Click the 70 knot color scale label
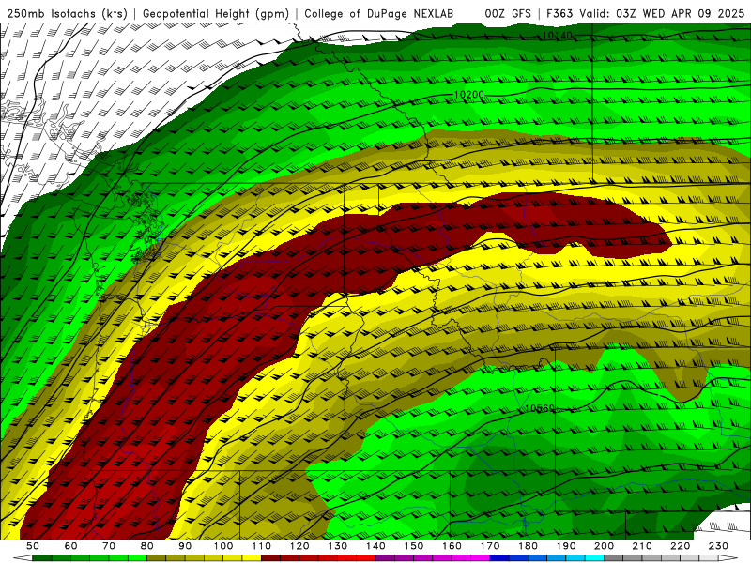 point(109,546)
